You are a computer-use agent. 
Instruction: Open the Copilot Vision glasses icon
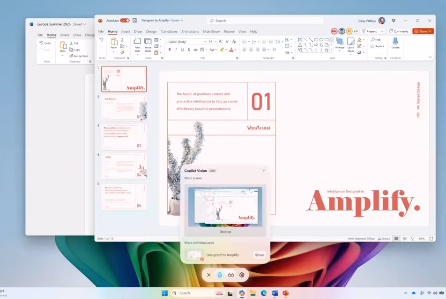click(230, 275)
